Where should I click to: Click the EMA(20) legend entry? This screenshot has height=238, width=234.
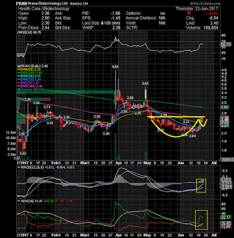(30, 76)
